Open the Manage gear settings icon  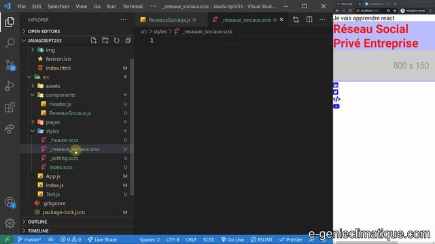pyautogui.click(x=10, y=223)
